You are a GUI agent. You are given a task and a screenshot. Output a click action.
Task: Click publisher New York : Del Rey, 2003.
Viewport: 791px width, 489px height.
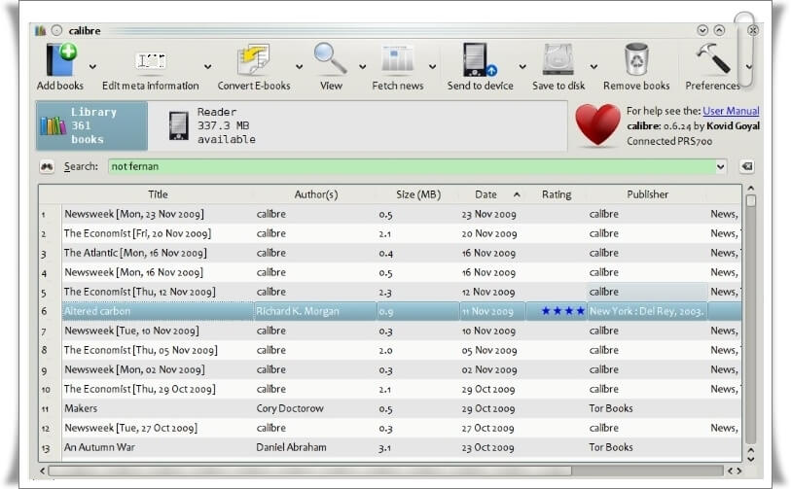[x=647, y=311]
